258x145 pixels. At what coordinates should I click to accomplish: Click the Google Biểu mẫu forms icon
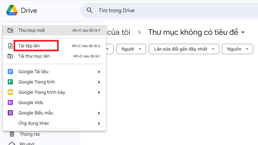pyautogui.click(x=10, y=113)
